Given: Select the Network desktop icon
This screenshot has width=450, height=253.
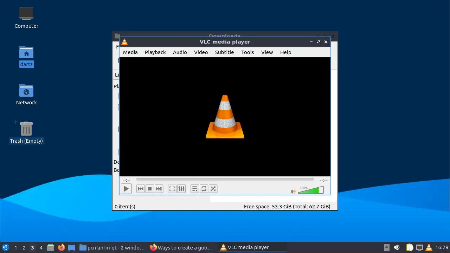Looking at the screenshot, I should point(26,95).
